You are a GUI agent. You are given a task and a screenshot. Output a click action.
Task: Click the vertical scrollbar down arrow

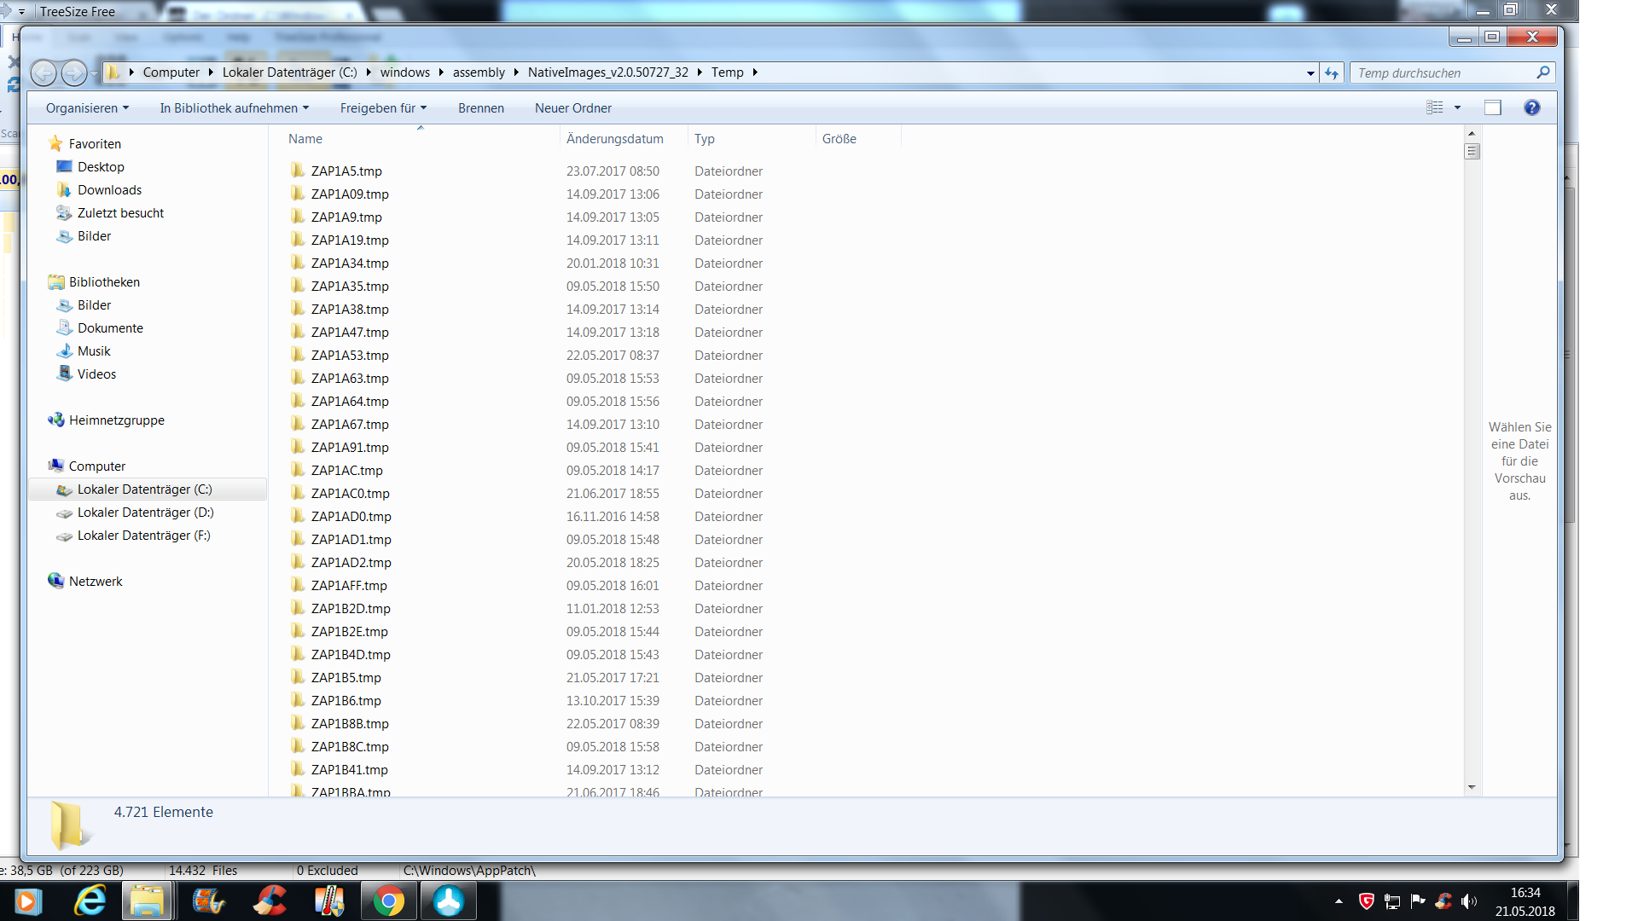1472,787
